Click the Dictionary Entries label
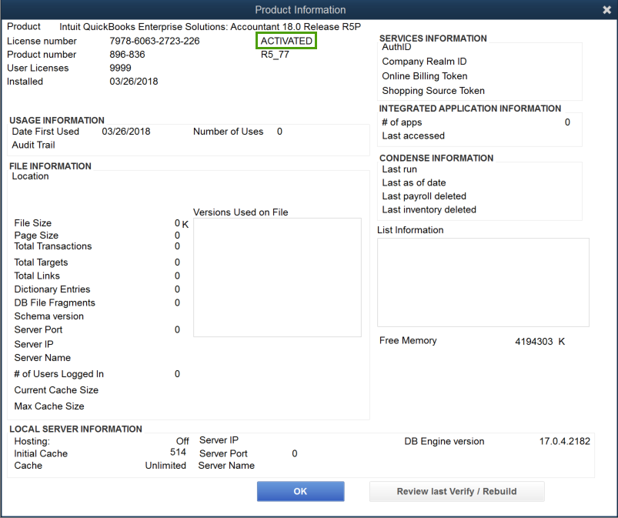This screenshot has width=618, height=518. point(52,289)
